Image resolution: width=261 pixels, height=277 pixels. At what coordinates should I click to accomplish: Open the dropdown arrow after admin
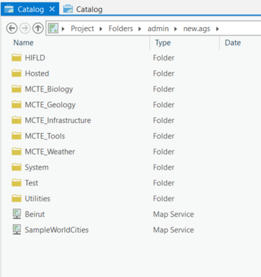click(x=176, y=29)
